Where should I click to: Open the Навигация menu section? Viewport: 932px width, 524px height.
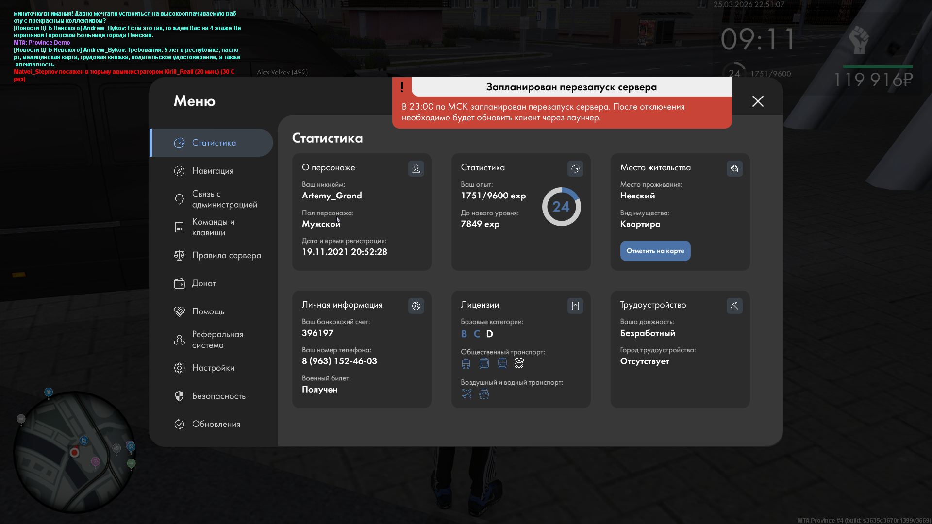point(213,171)
